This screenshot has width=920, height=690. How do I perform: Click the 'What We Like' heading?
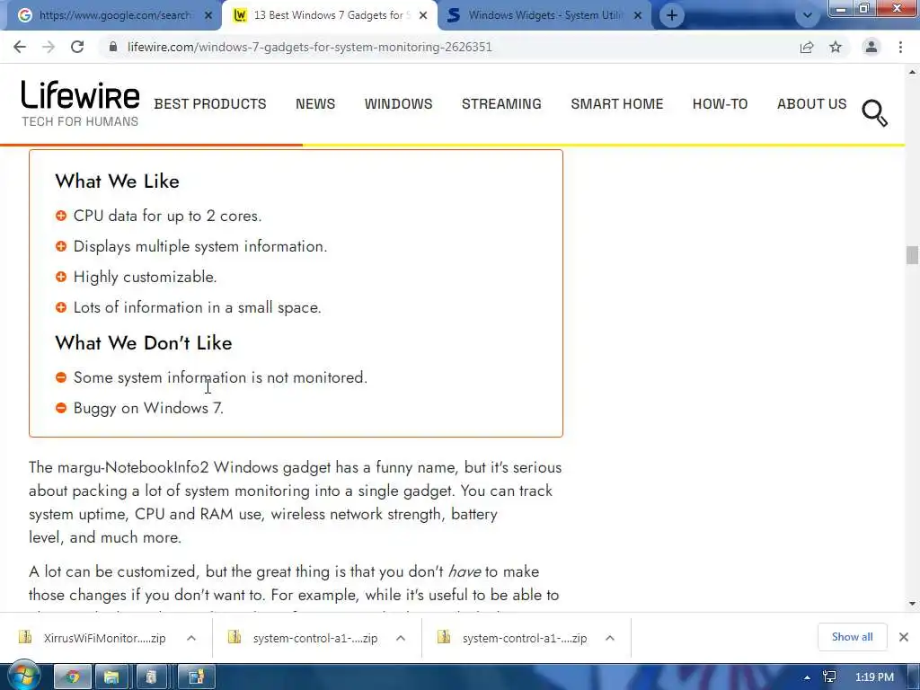(118, 181)
